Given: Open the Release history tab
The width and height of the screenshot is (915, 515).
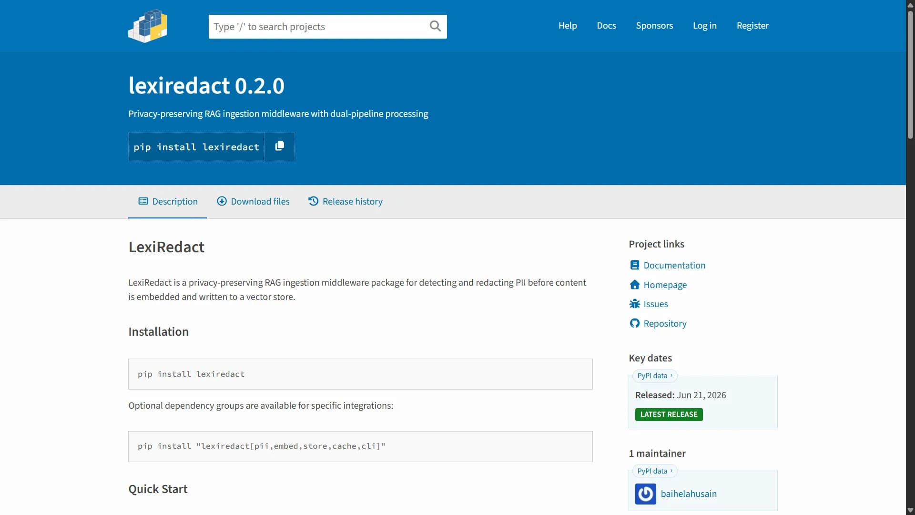Looking at the screenshot, I should [x=346, y=201].
